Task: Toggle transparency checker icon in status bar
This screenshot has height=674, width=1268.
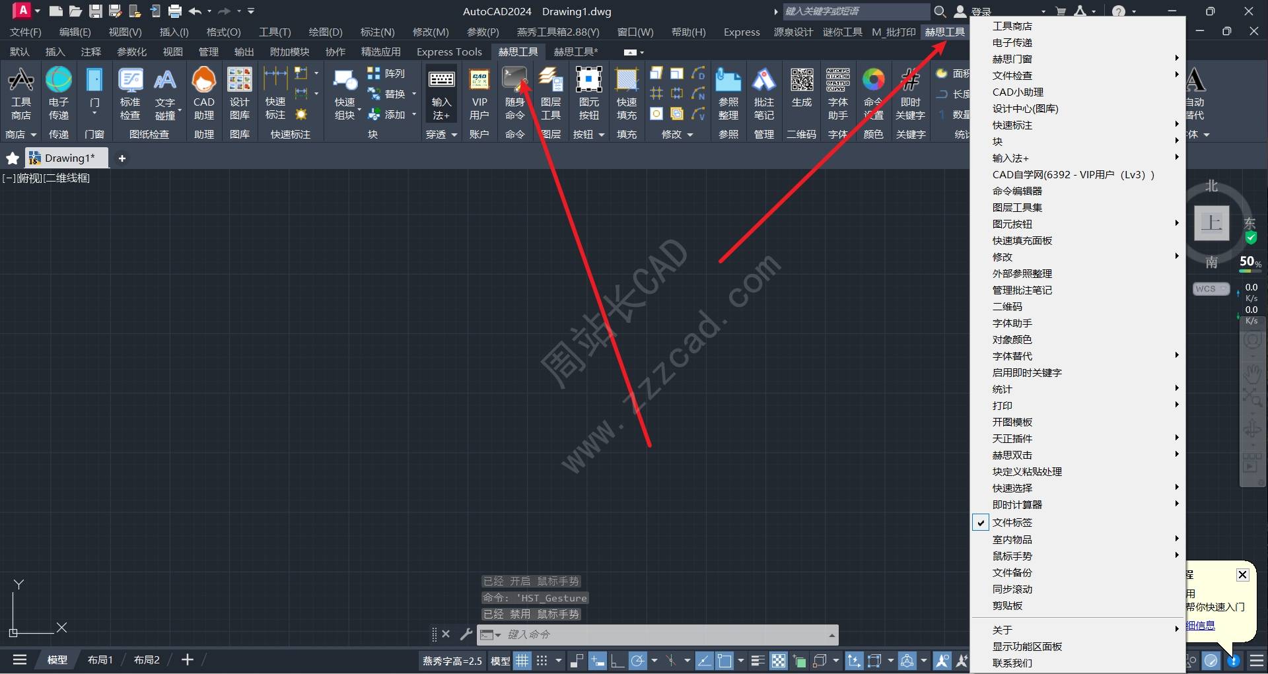Action: click(x=779, y=660)
